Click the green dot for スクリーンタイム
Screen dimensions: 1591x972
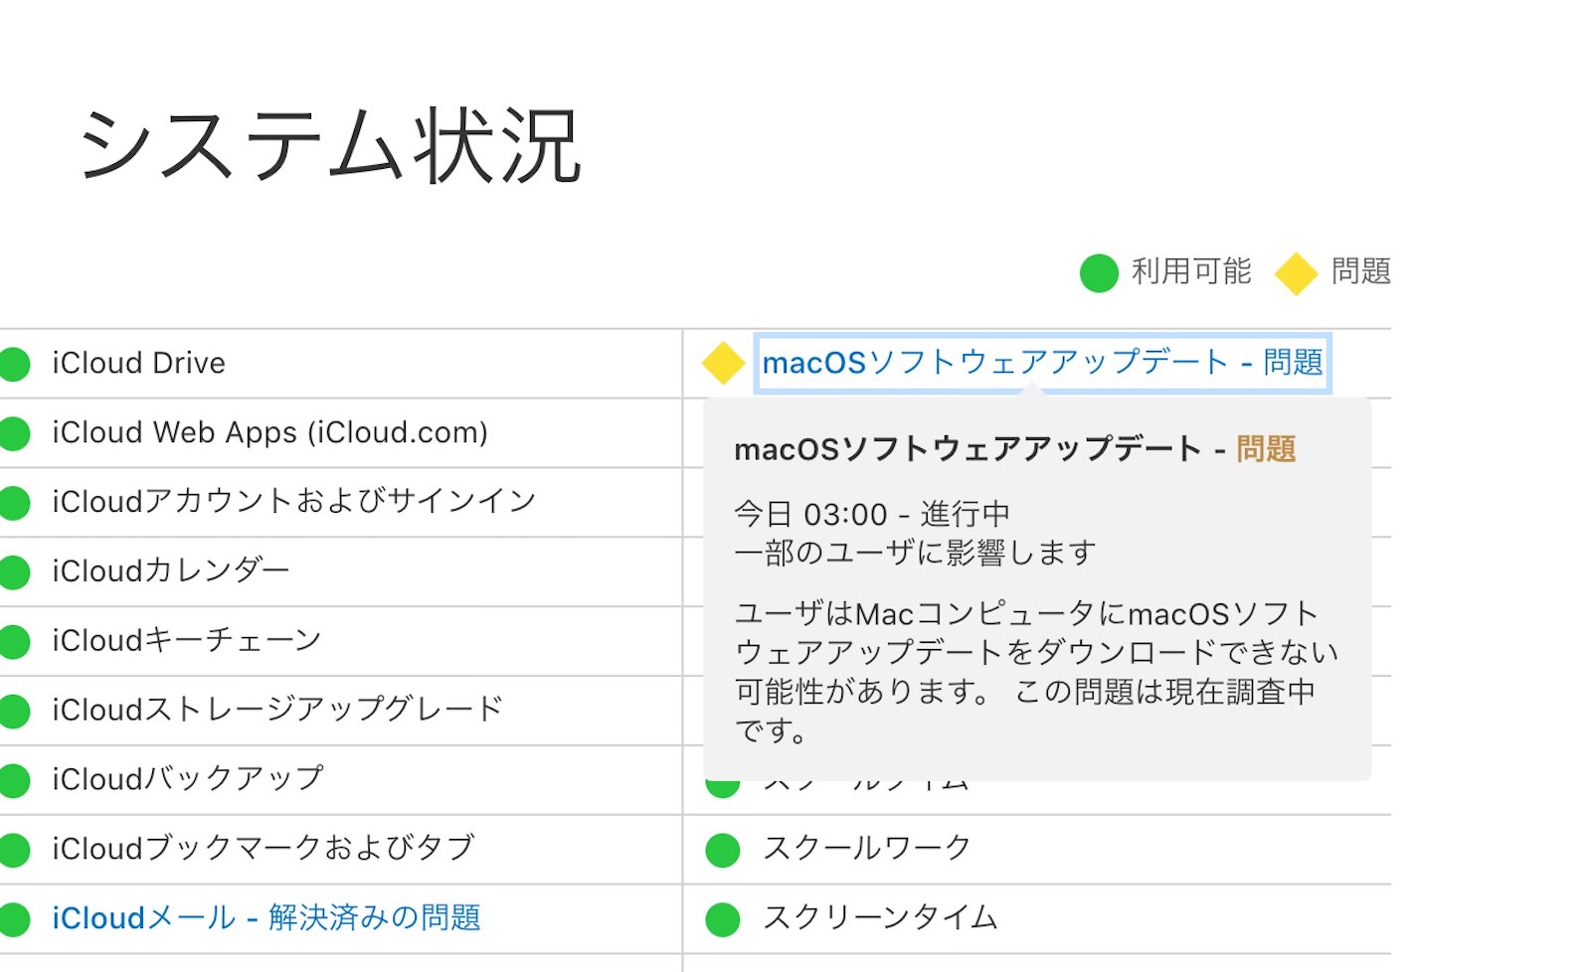coord(723,919)
